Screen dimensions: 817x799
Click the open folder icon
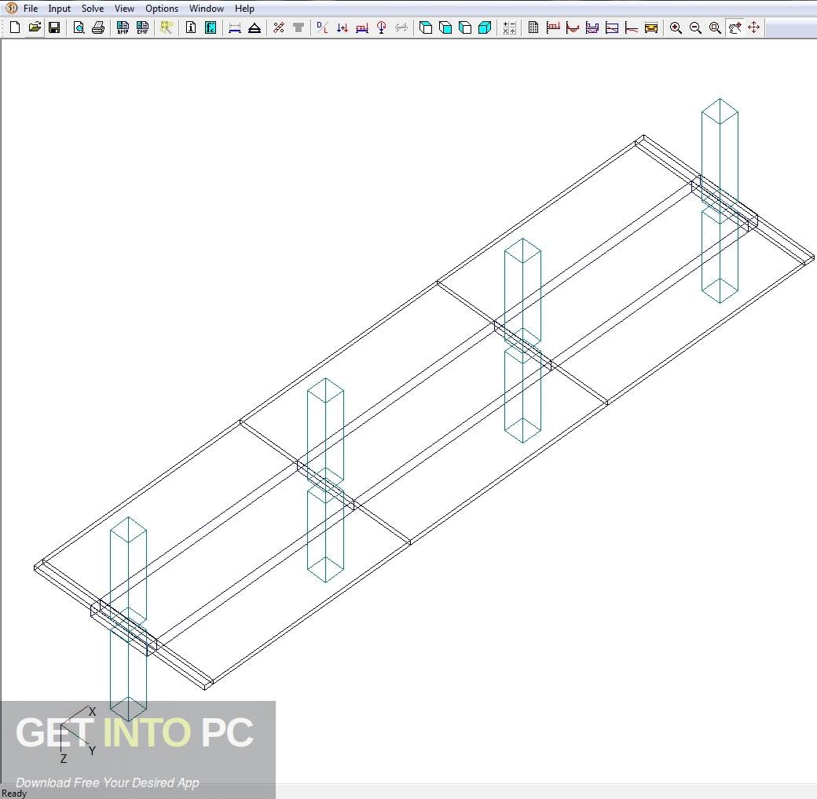35,27
